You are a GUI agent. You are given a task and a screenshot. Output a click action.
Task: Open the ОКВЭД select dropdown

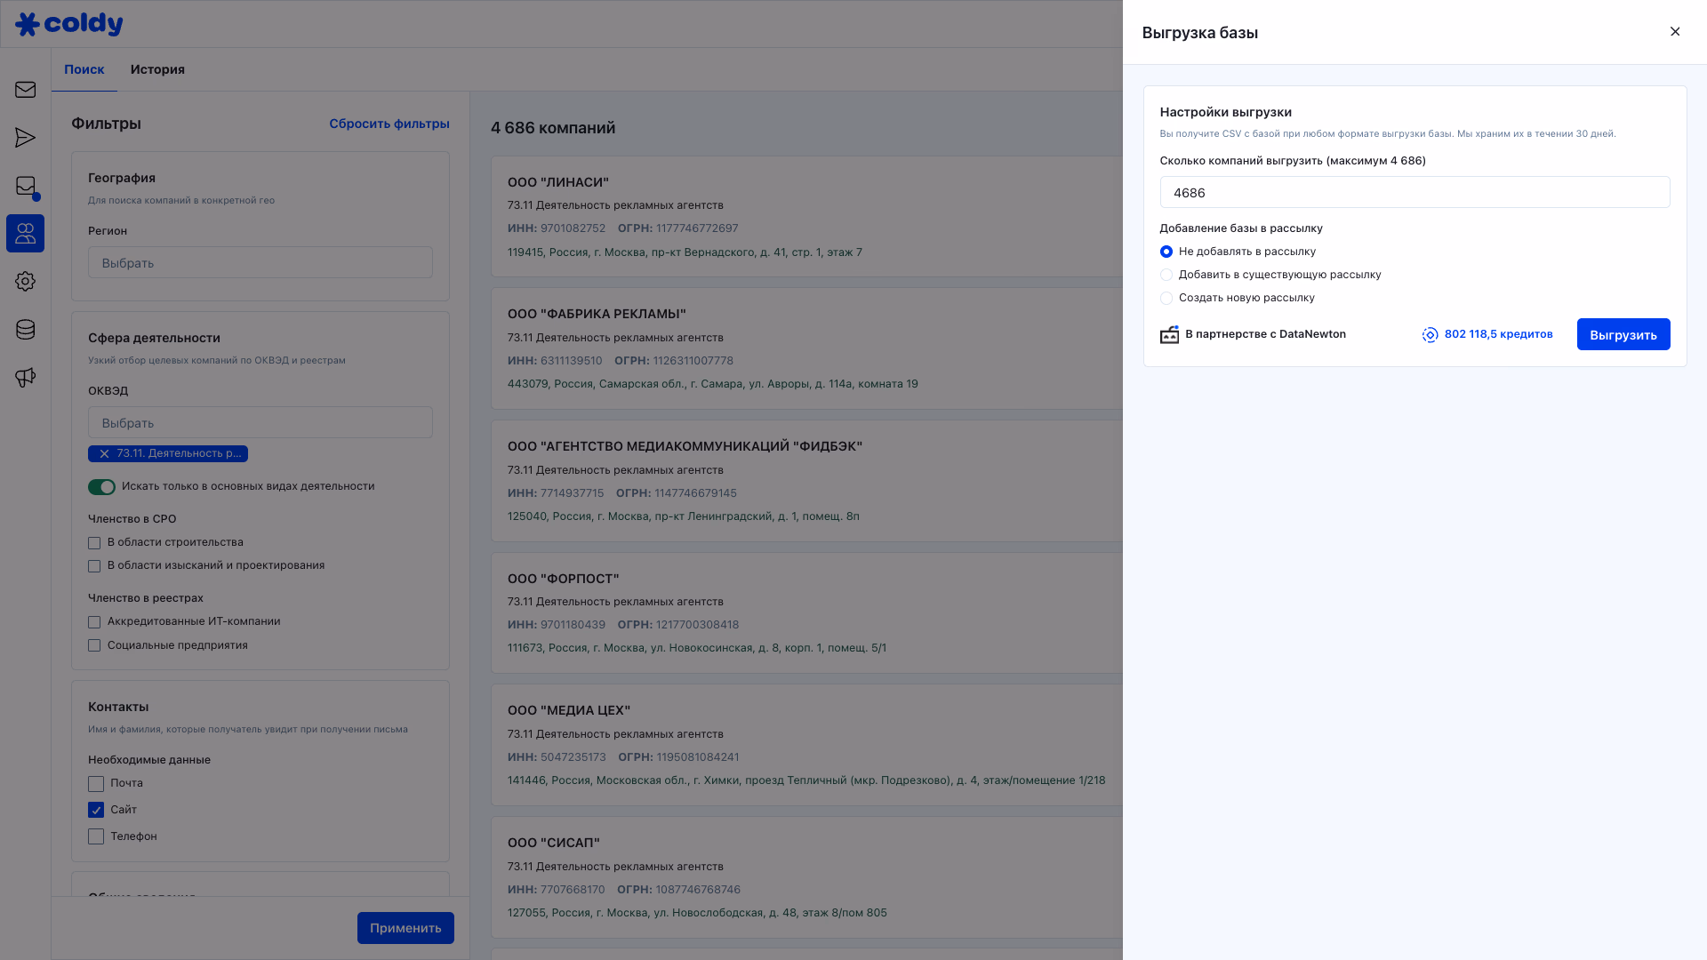(260, 423)
